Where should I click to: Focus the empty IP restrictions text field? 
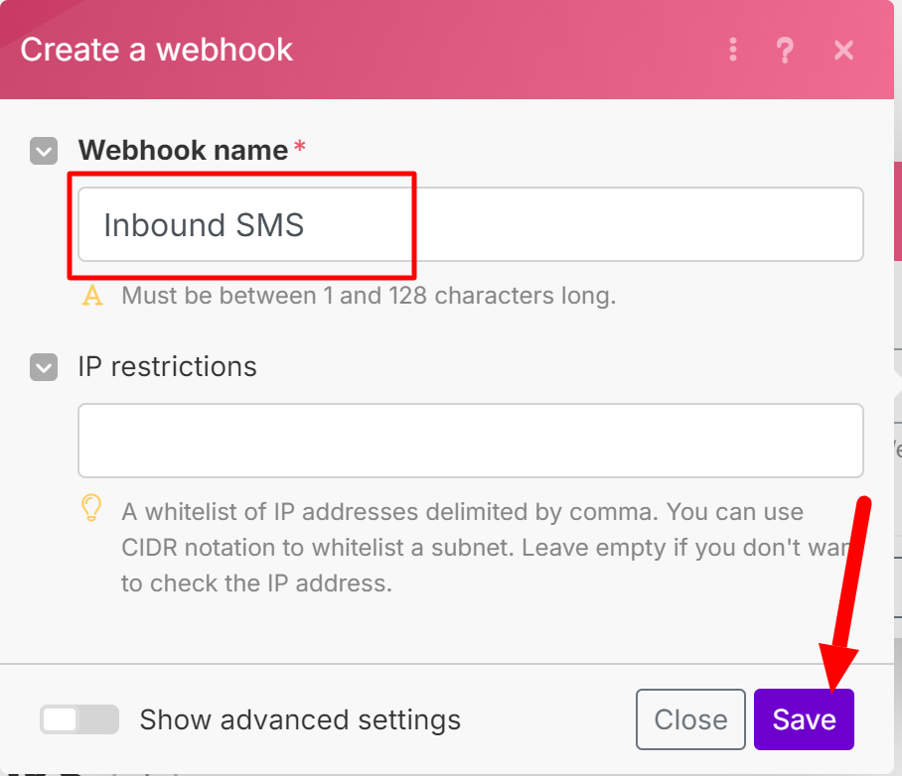tap(470, 441)
